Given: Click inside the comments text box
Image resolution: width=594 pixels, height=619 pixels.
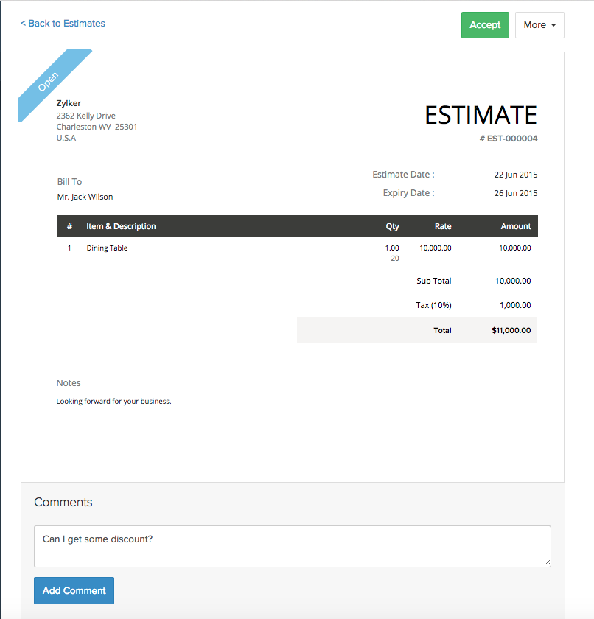Looking at the screenshot, I should point(292,546).
